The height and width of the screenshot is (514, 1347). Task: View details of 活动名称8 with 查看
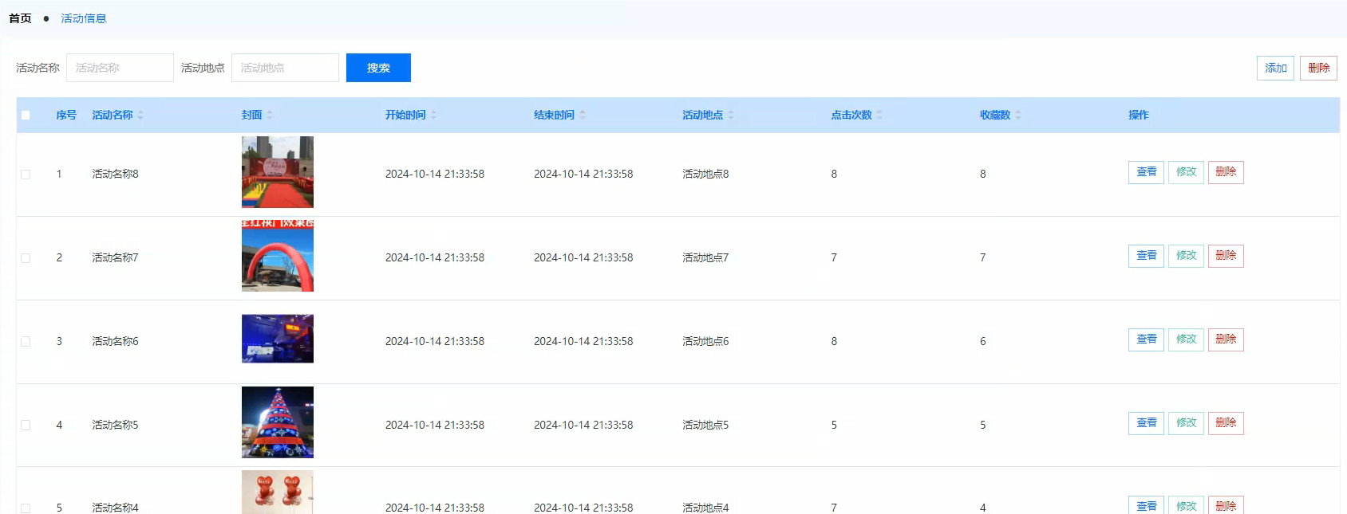click(x=1146, y=172)
